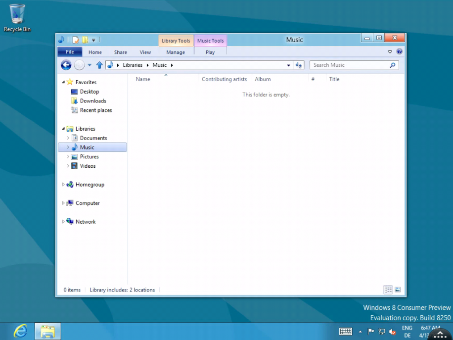This screenshot has width=453, height=340.
Task: Expand the Documents library node
Action: pos(68,138)
